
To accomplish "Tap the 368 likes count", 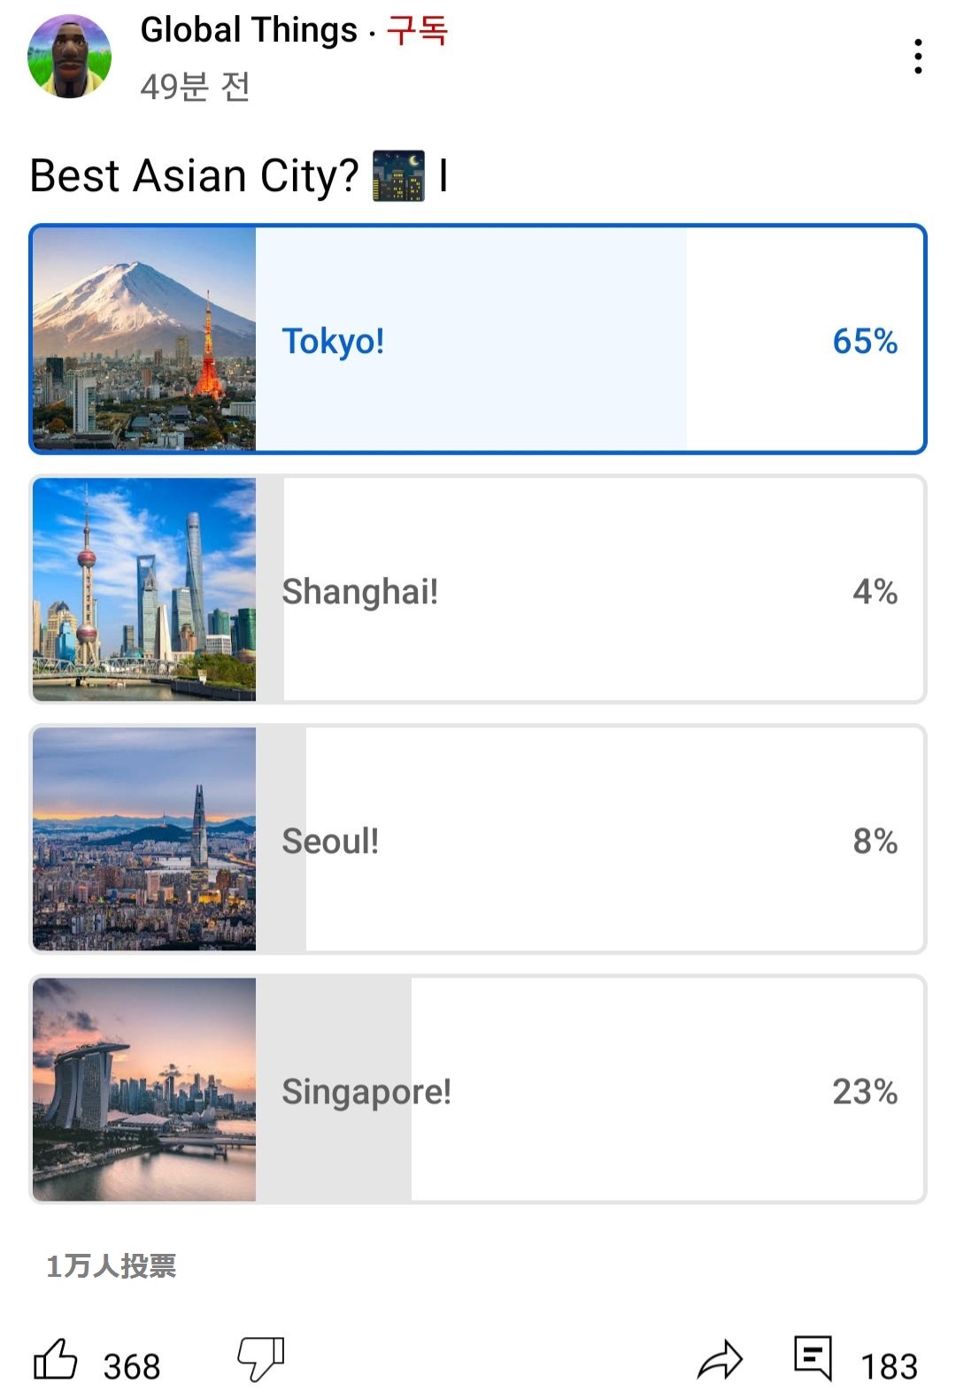I will (x=132, y=1366).
